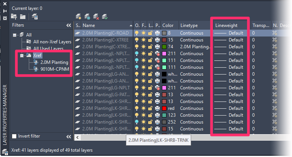The width and height of the screenshot is (292, 157).
Task: Close the Layer Properties Manager palette
Action: point(5,4)
